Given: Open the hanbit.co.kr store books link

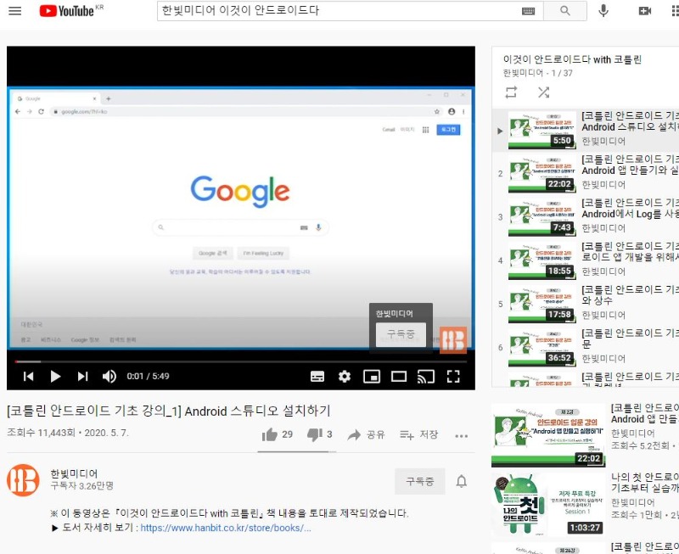Looking at the screenshot, I should pyautogui.click(x=226, y=528).
